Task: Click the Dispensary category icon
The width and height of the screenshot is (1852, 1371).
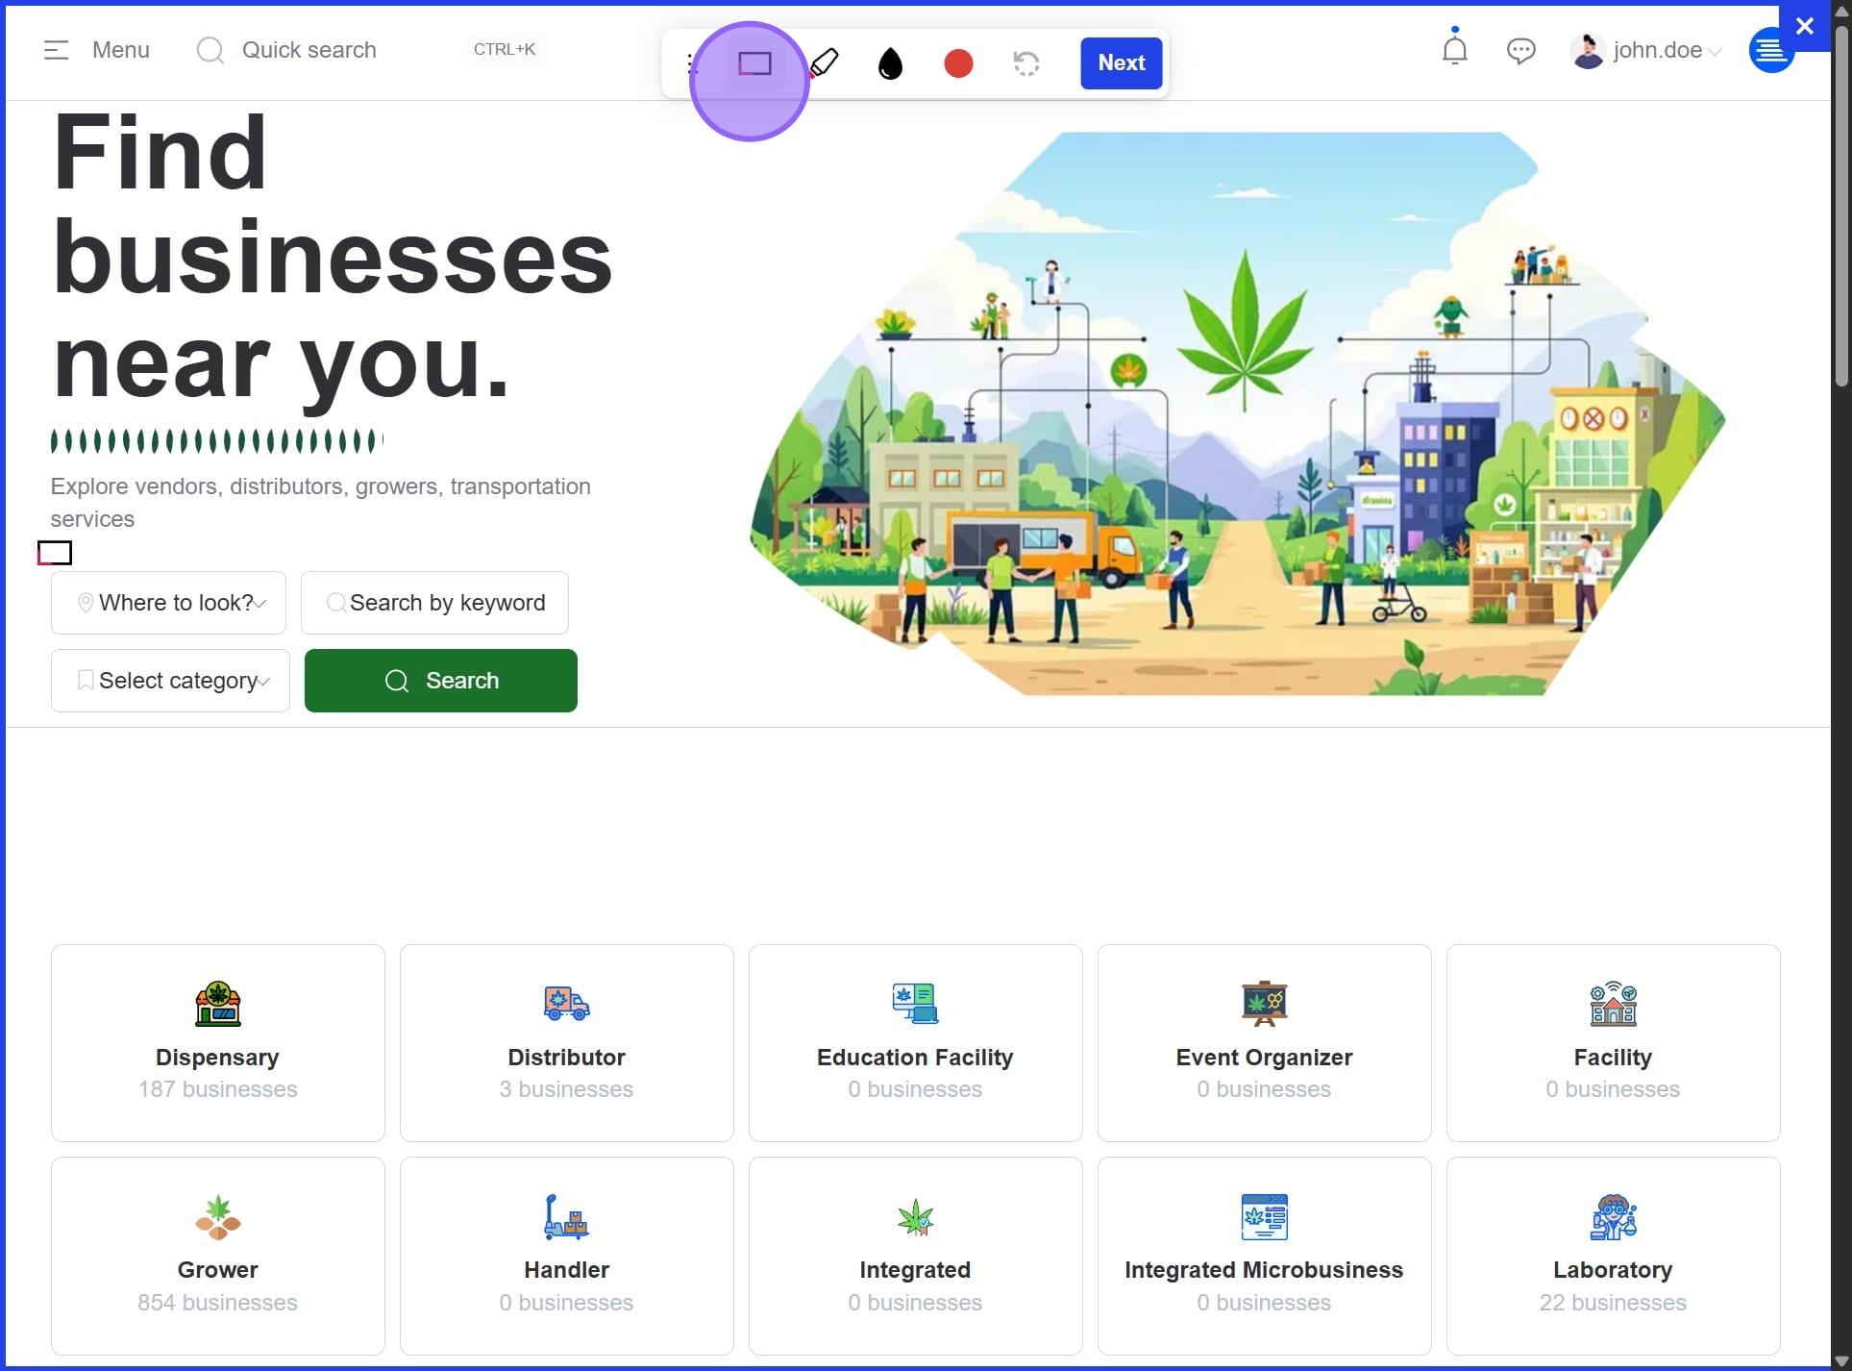Action: tap(218, 1004)
